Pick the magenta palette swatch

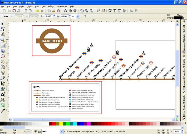[x=89, y=124]
